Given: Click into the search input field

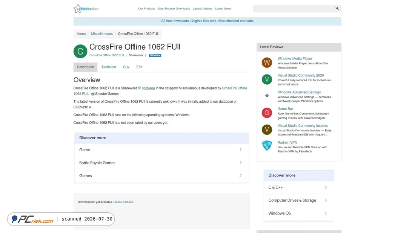Looking at the screenshot, I should pyautogui.click(x=293, y=9).
